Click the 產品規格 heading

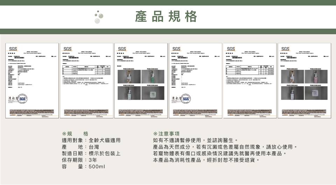pos(166,16)
